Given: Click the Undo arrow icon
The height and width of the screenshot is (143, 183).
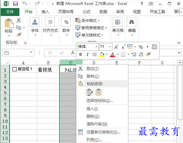Looking at the screenshot, I should (25, 4).
